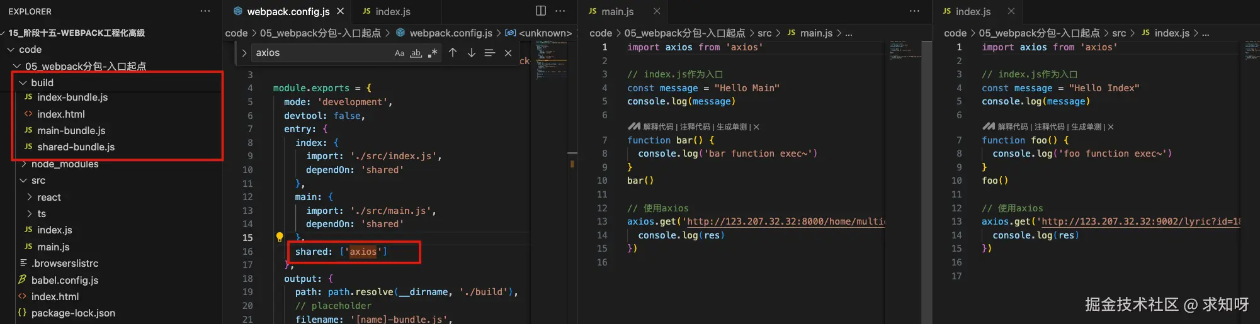Image resolution: width=1260 pixels, height=324 pixels.
Task: Expand the replace field in the find widget
Action: [x=244, y=53]
